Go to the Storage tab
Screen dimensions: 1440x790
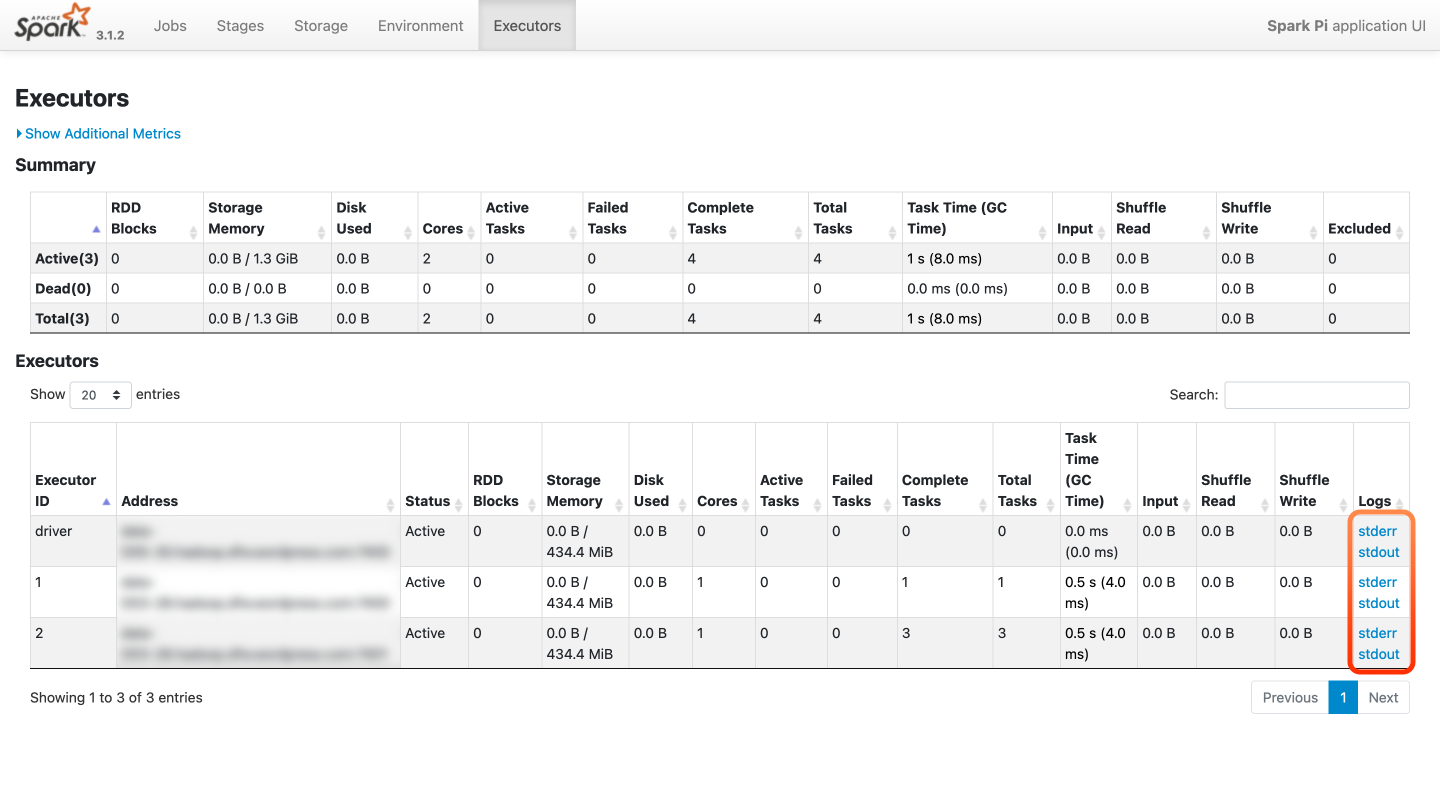click(x=321, y=25)
